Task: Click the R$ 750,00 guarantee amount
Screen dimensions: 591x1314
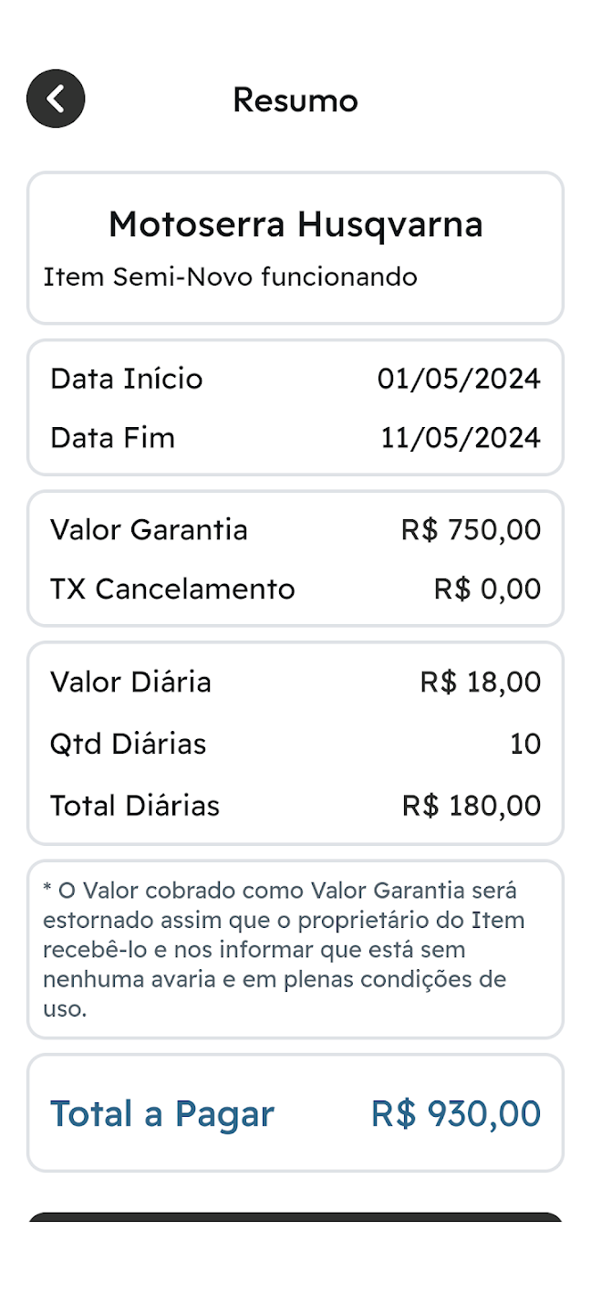Action: coord(471,530)
